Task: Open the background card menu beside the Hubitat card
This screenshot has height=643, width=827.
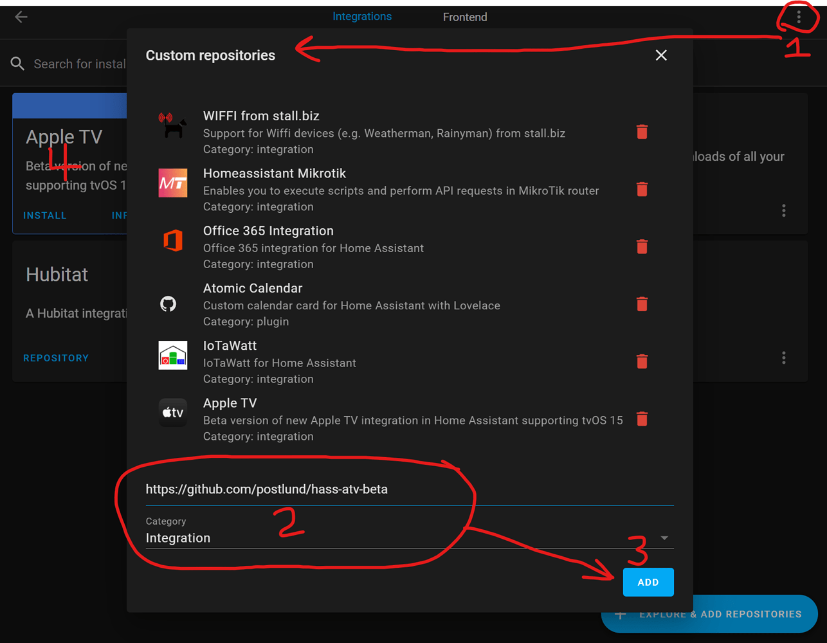Action: 783,358
